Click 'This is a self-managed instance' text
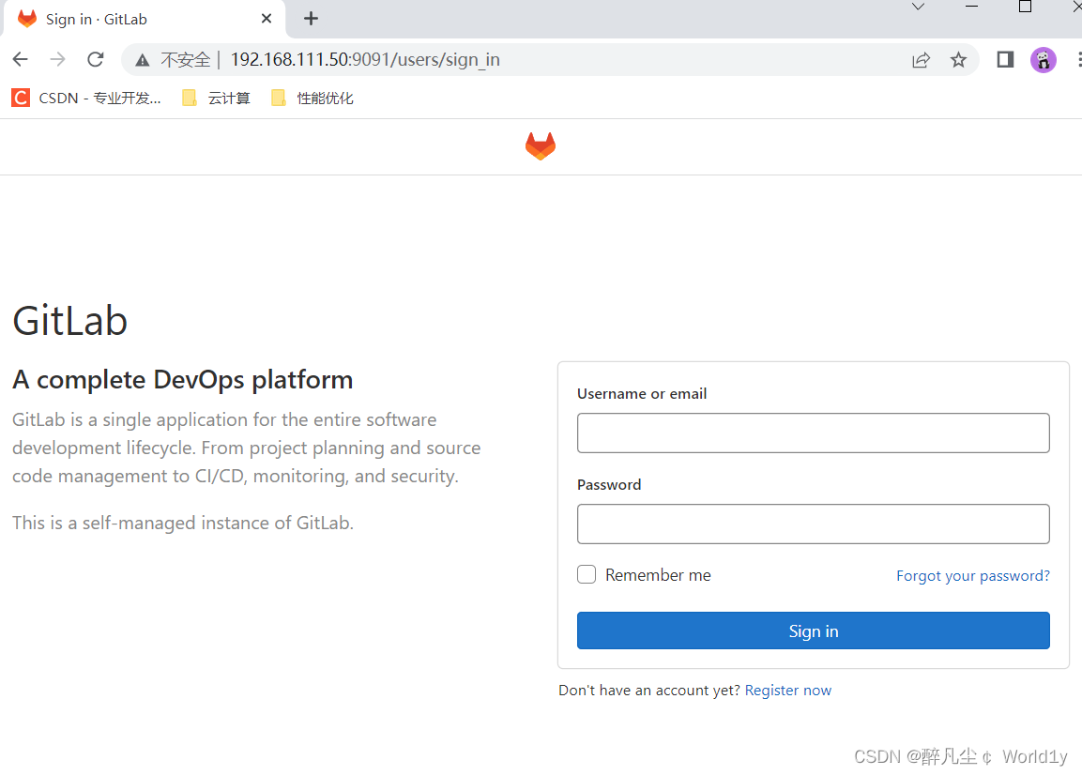The height and width of the screenshot is (775, 1082). [x=183, y=523]
